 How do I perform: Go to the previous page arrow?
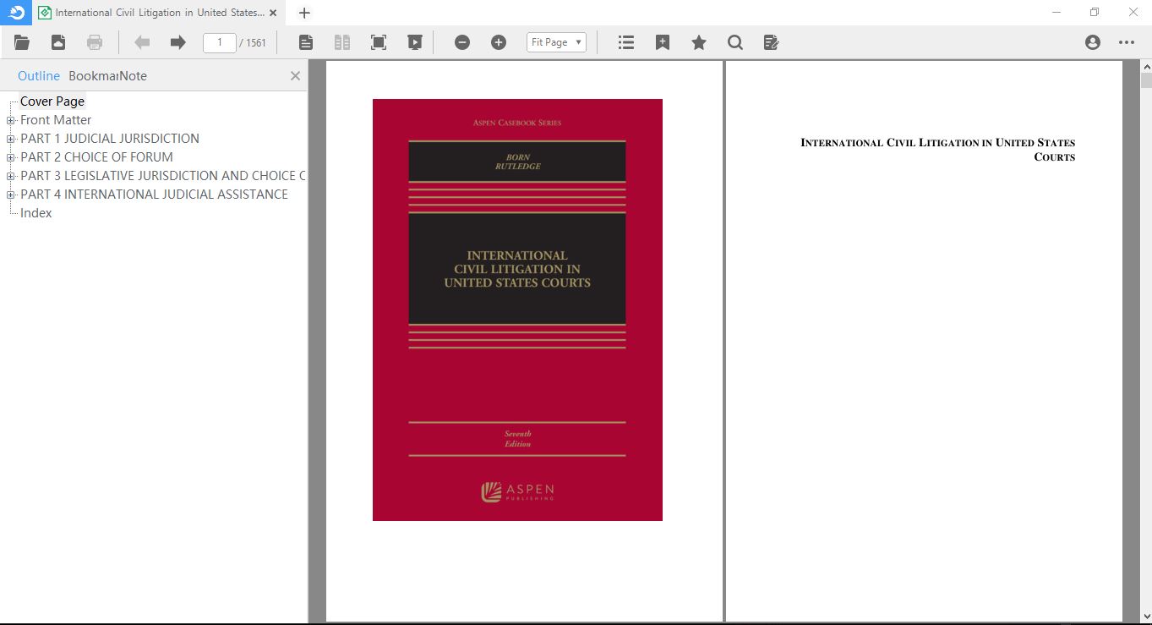(x=142, y=42)
